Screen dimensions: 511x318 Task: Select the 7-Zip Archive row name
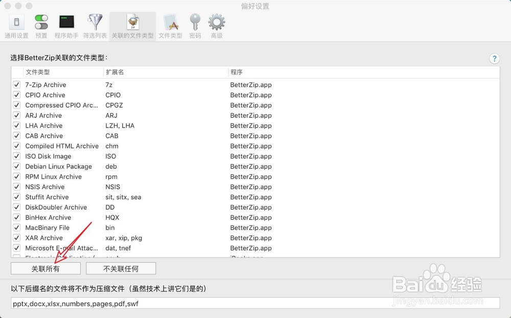[45, 85]
